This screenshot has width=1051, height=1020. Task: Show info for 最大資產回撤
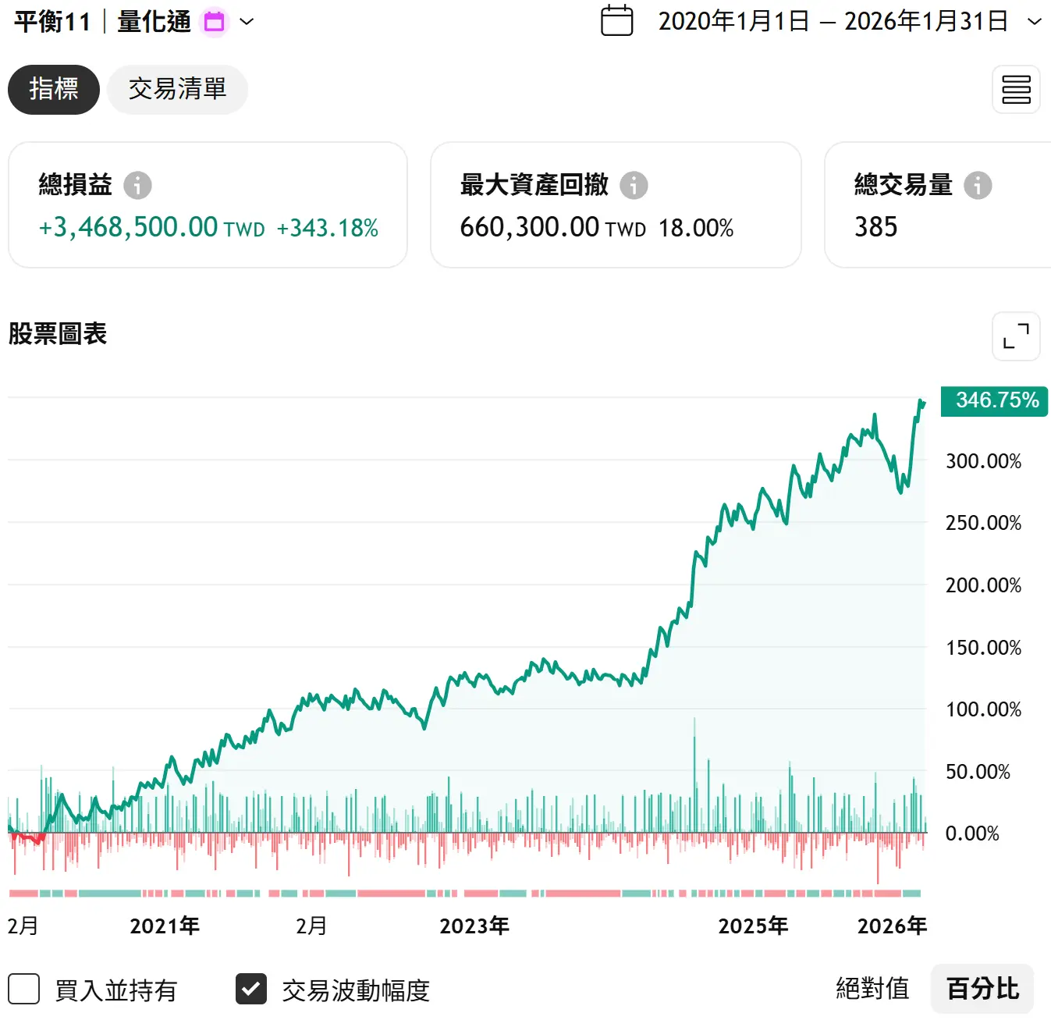tap(634, 186)
